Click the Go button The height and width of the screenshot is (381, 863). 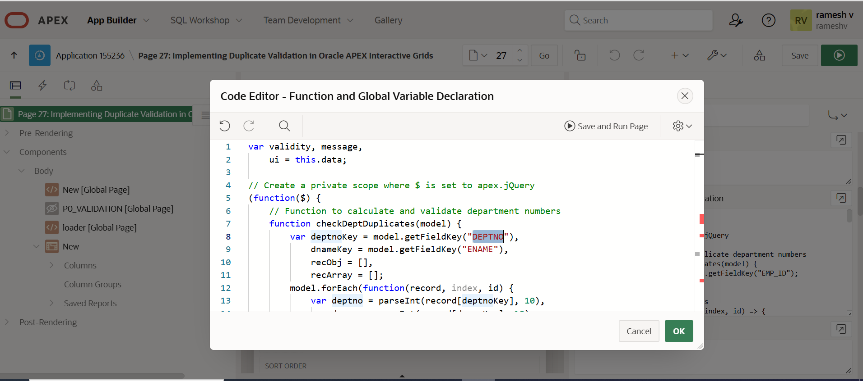[544, 55]
